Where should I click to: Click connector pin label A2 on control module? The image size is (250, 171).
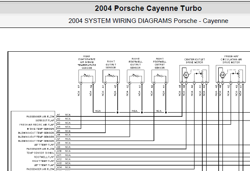click(x=58, y=119)
